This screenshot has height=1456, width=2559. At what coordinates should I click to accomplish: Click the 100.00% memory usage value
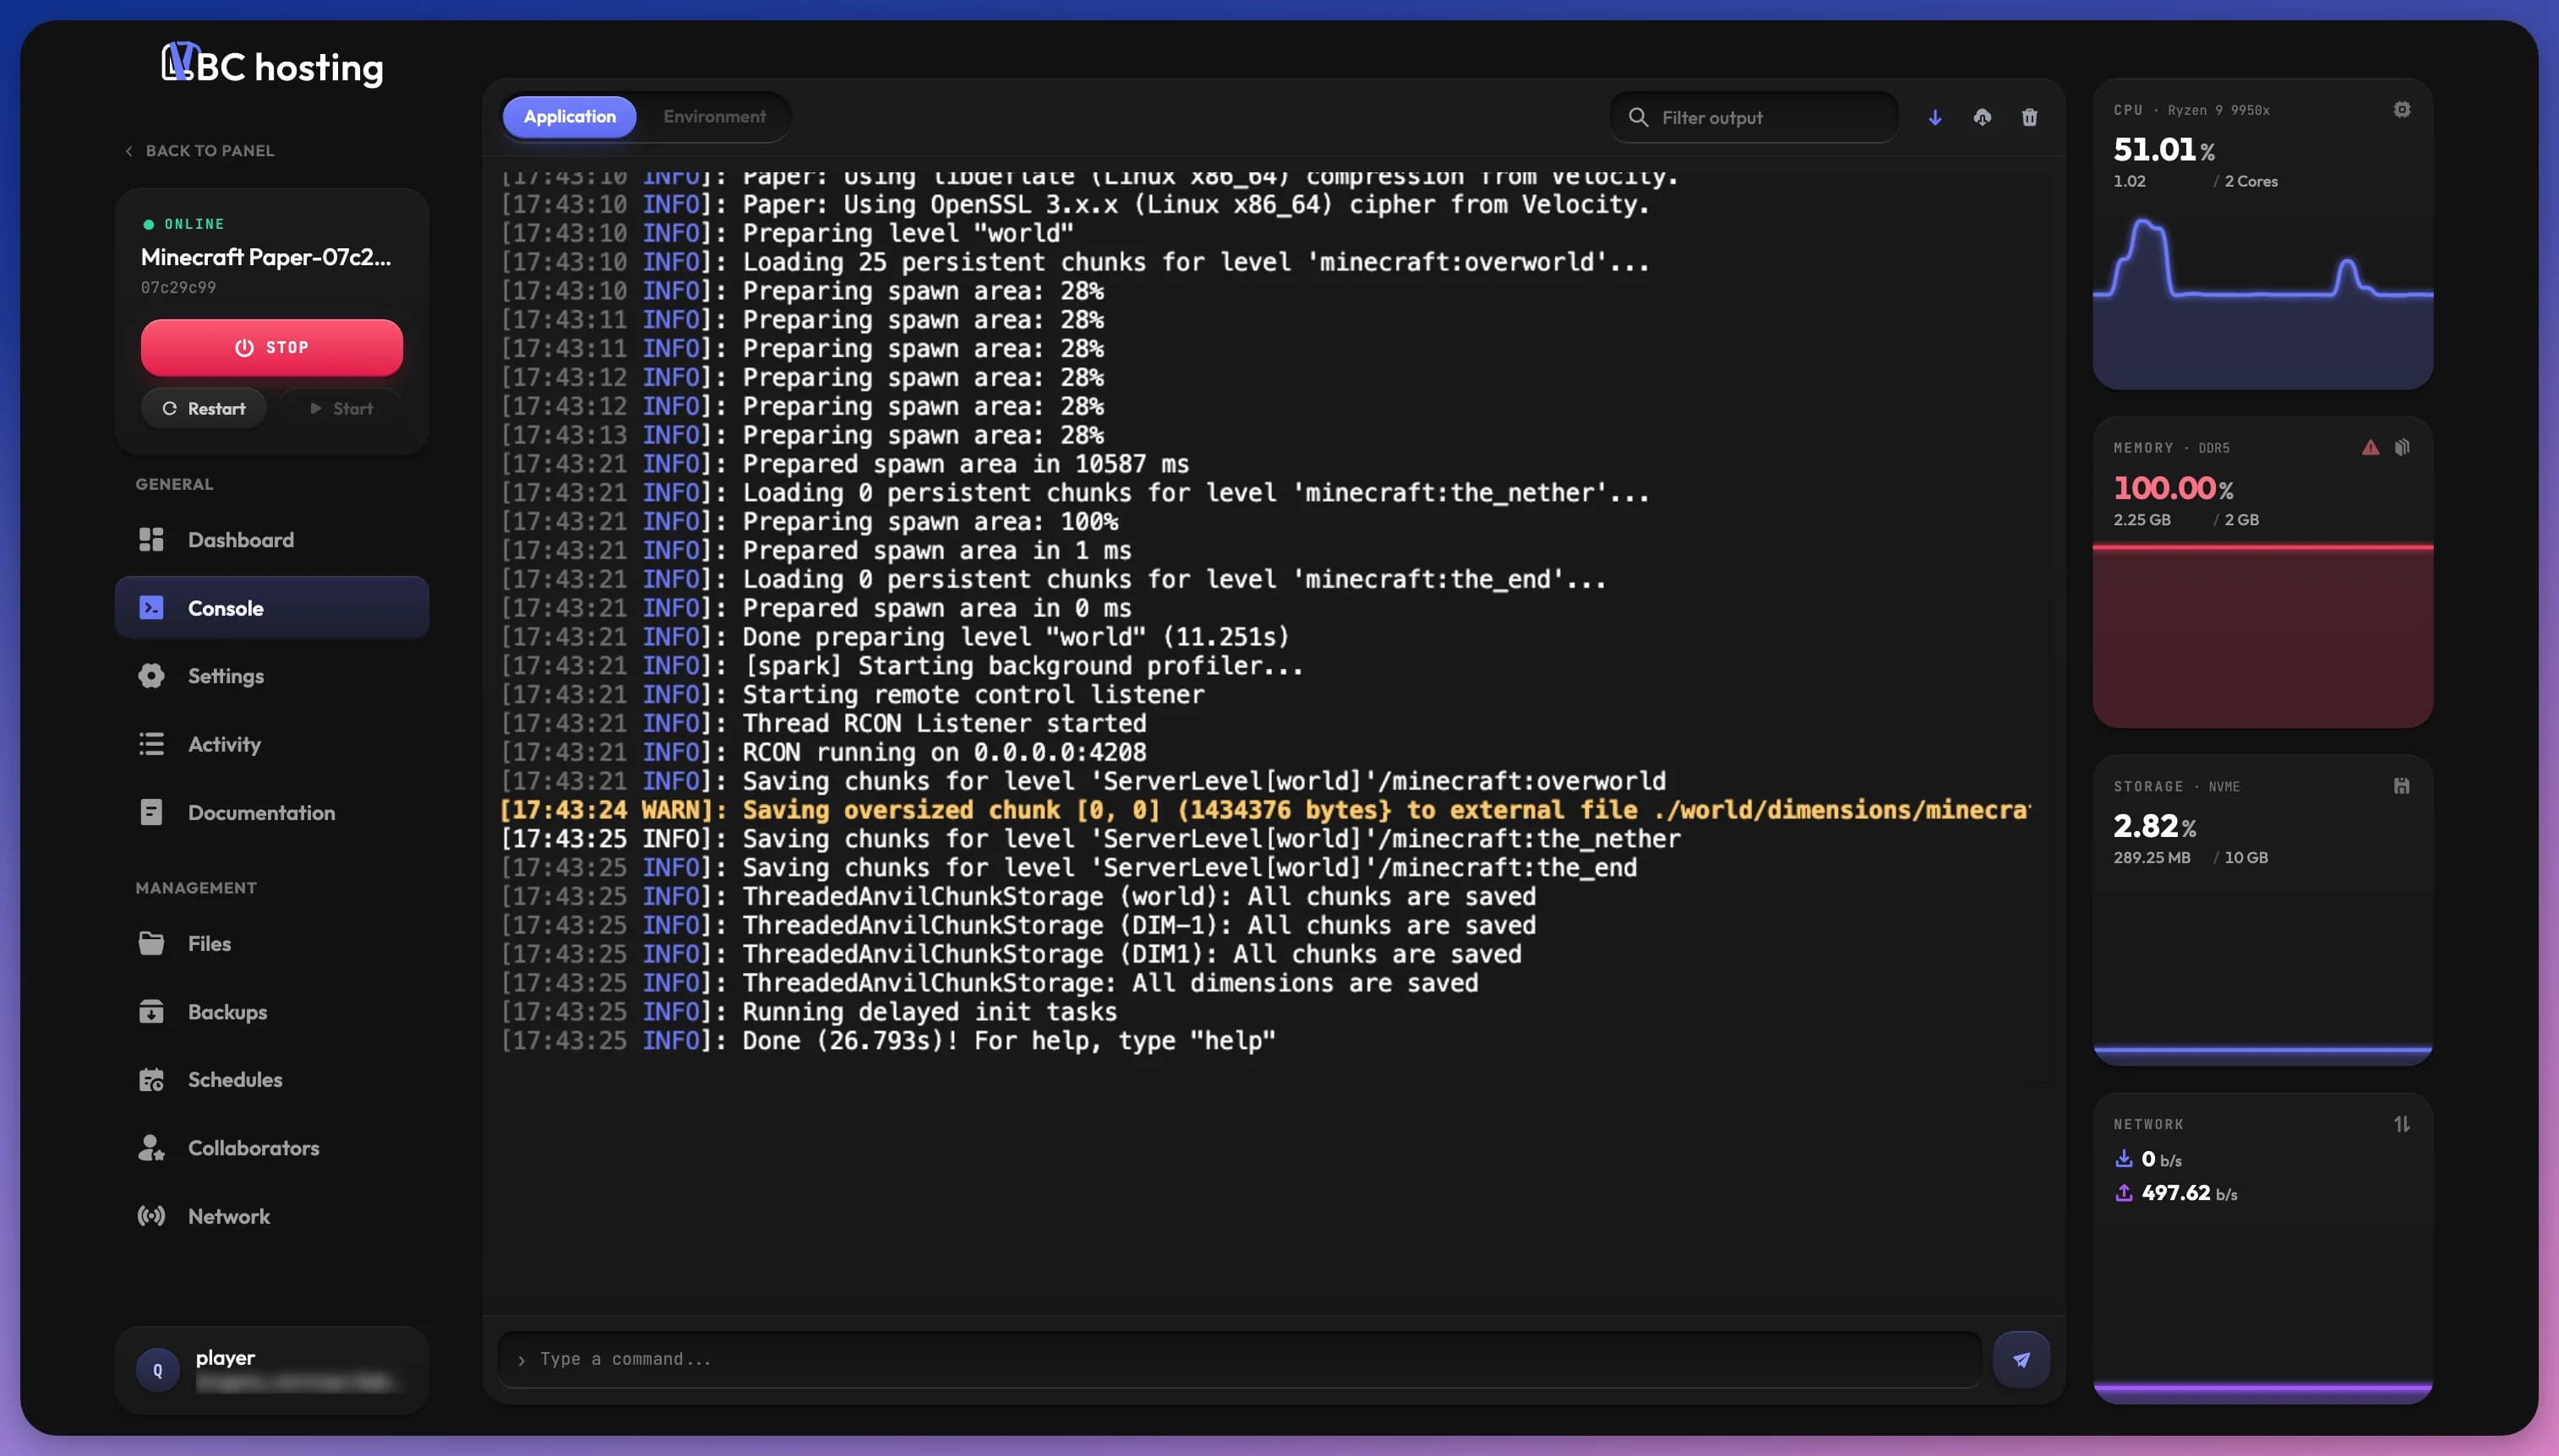point(2173,488)
